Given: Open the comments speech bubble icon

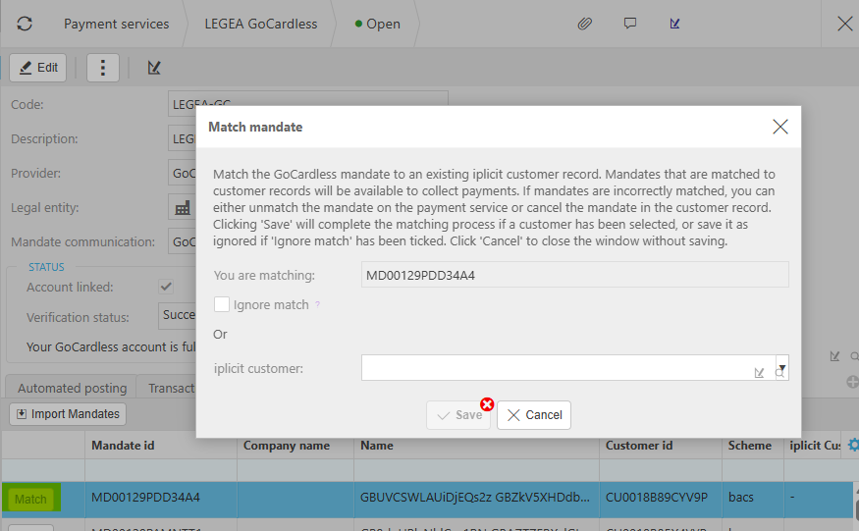Looking at the screenshot, I should [630, 24].
